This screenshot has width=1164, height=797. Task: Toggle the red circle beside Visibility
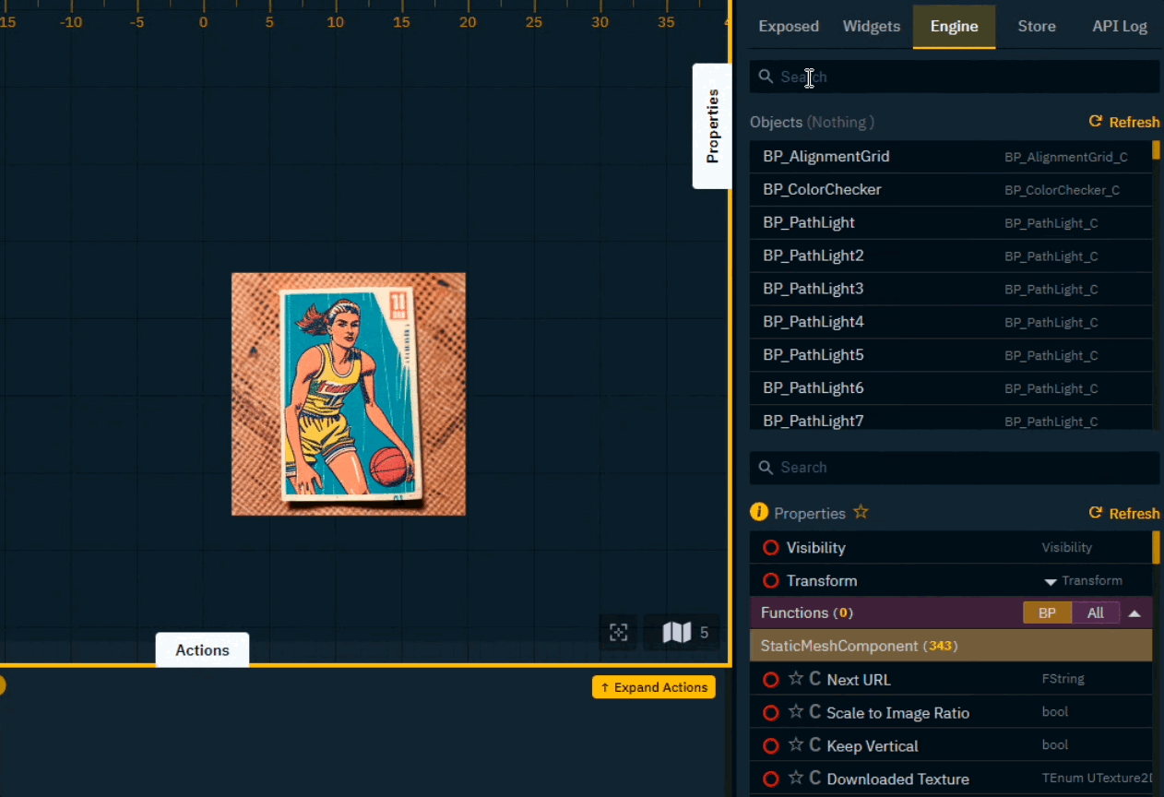click(771, 548)
